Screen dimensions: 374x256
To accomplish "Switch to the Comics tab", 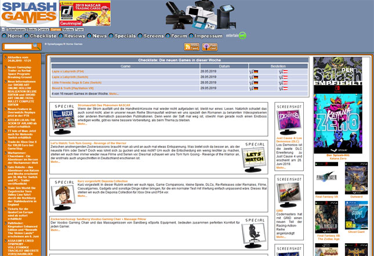I will click(43, 30).
